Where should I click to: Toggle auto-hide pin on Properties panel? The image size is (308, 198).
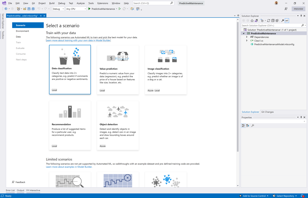coord(301,117)
